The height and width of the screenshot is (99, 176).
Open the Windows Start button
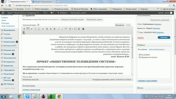(x=3, y=97)
